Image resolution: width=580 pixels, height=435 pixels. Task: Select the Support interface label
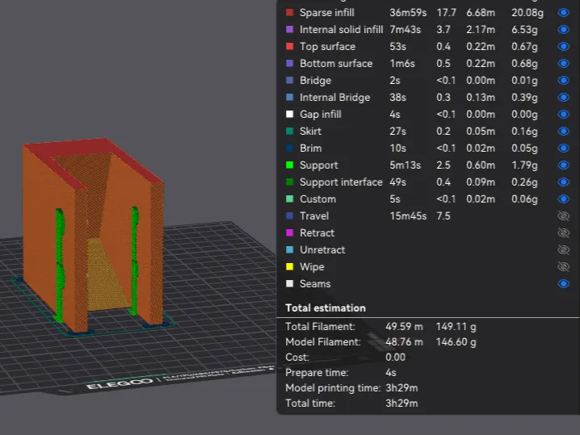click(341, 182)
